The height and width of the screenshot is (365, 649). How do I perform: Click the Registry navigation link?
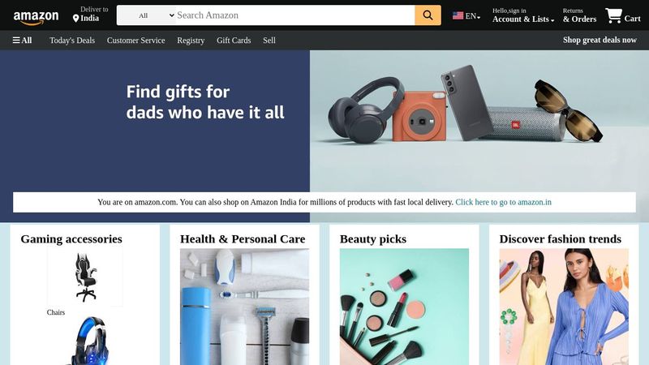[191, 40]
